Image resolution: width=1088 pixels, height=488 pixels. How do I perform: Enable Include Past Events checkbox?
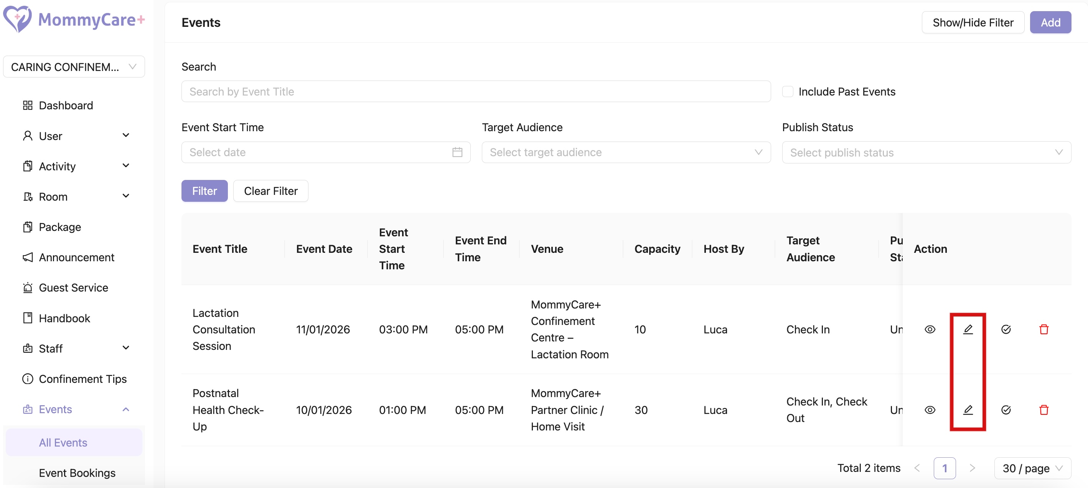787,92
